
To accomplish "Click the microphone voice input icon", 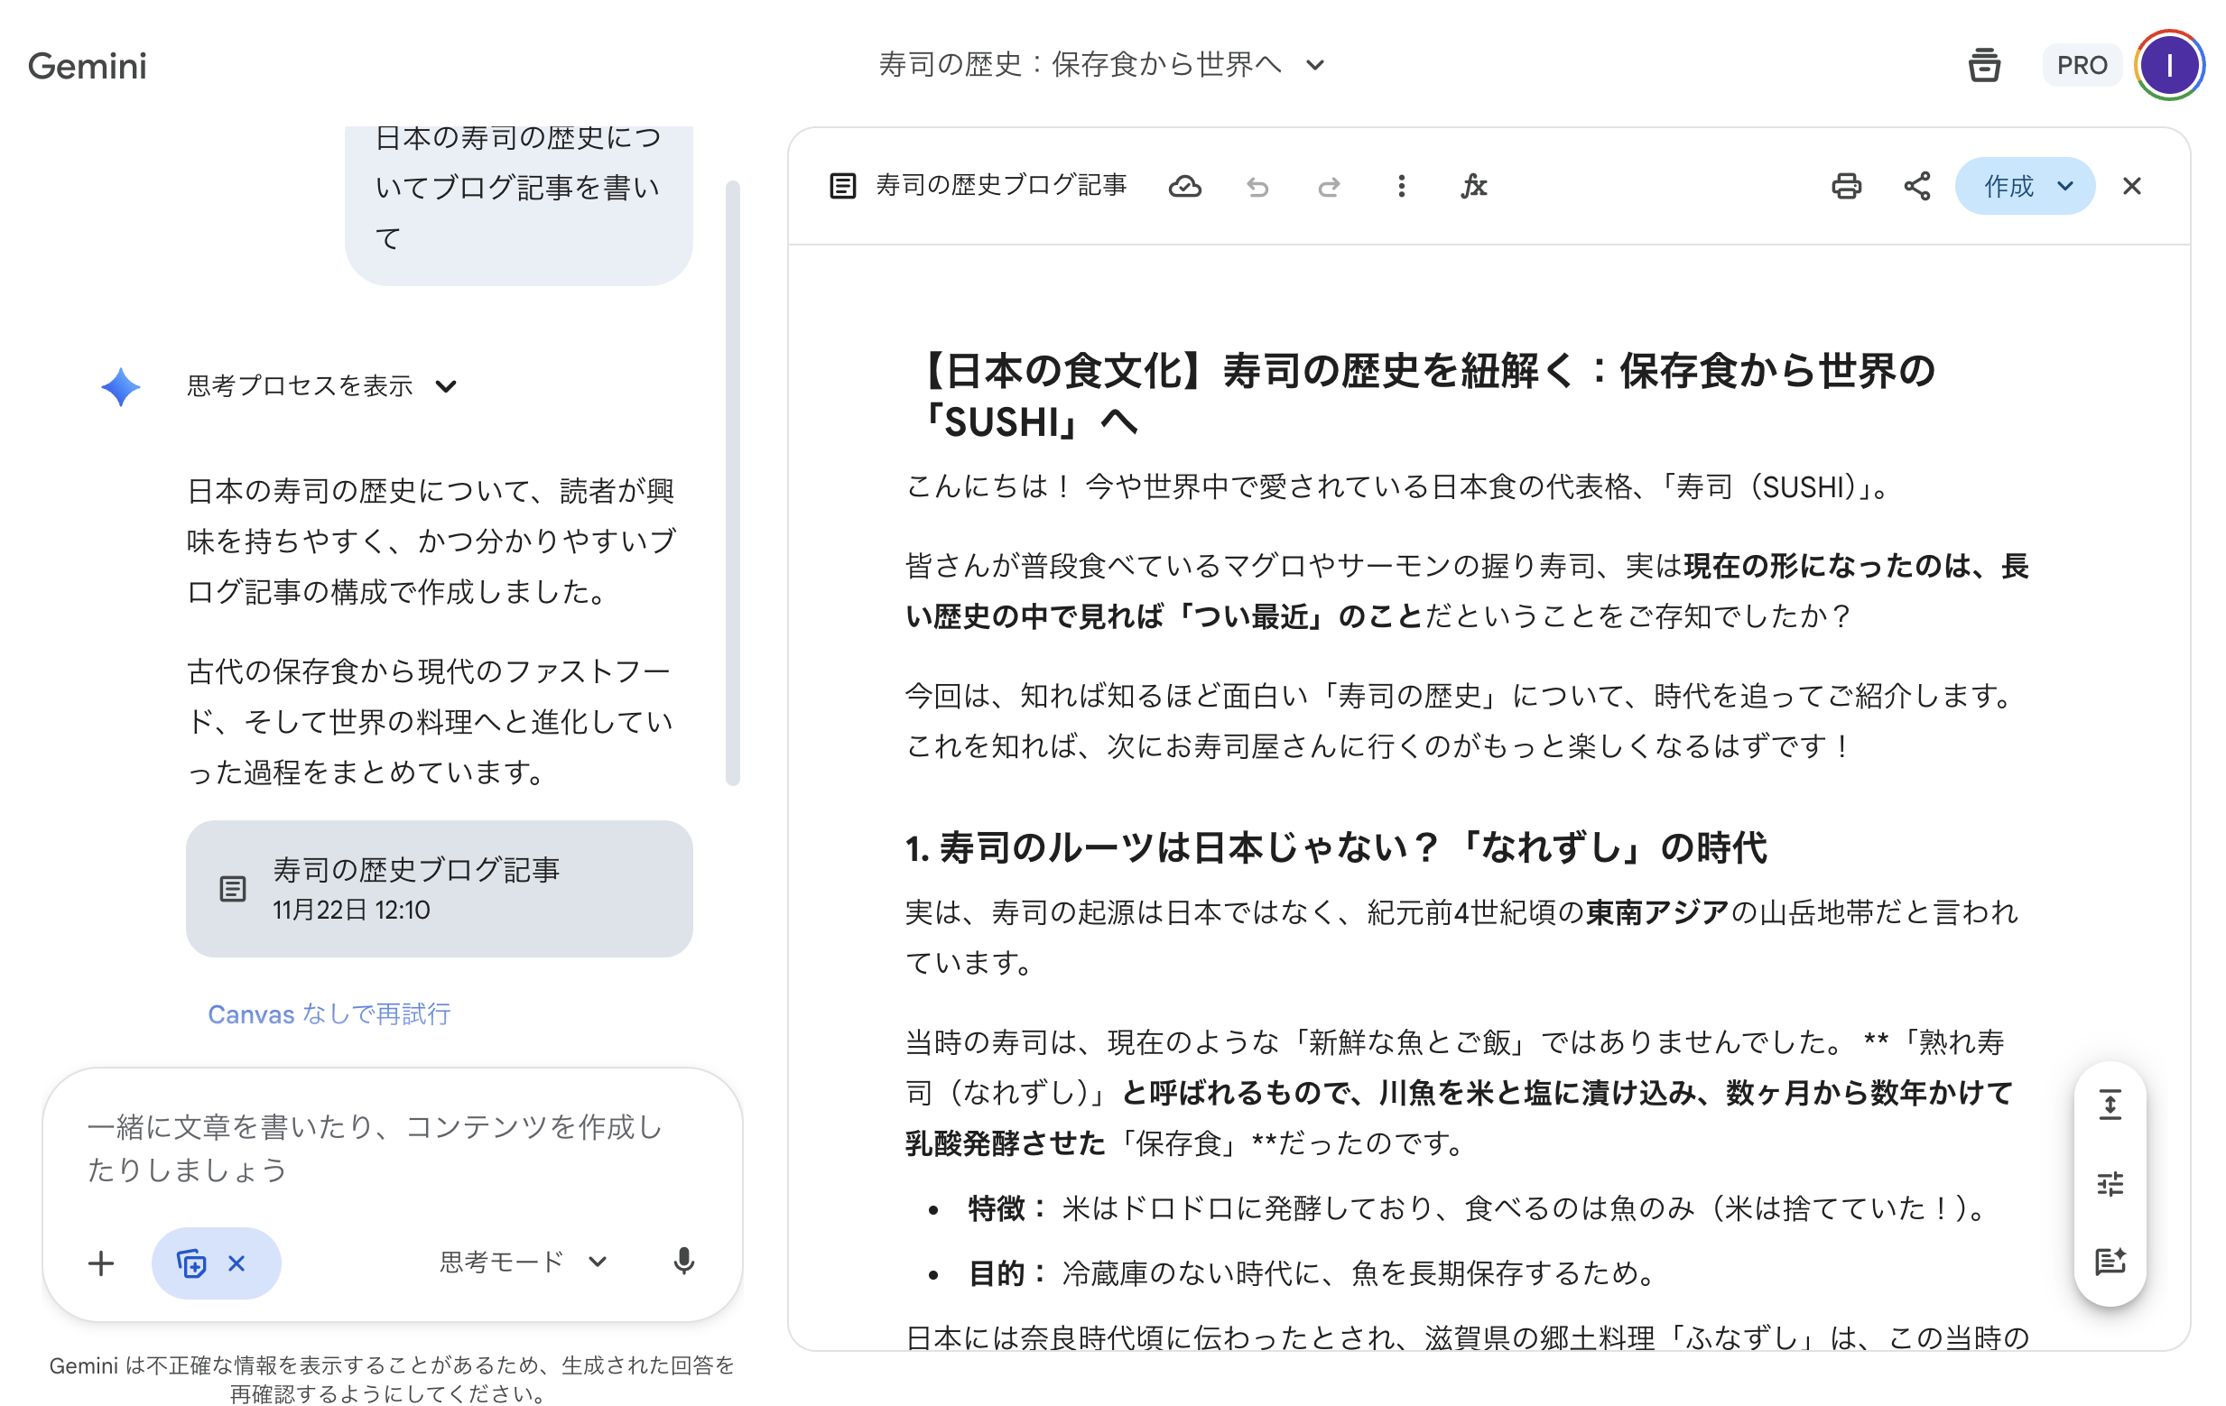I will click(683, 1262).
